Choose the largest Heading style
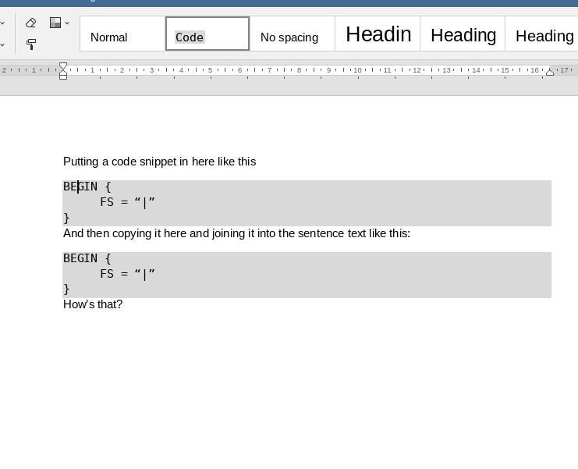 [378, 34]
